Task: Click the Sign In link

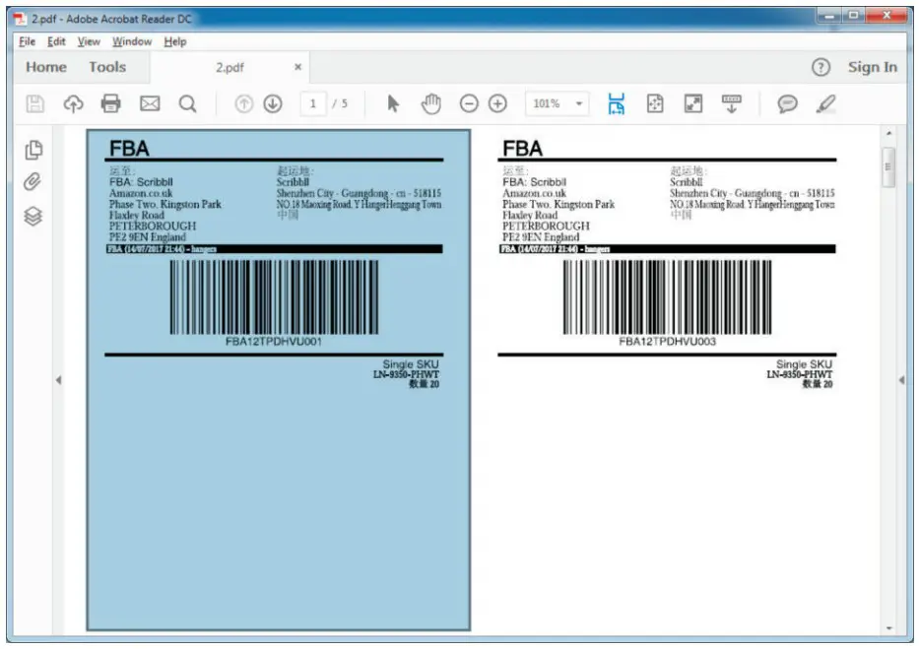Action: point(872,67)
